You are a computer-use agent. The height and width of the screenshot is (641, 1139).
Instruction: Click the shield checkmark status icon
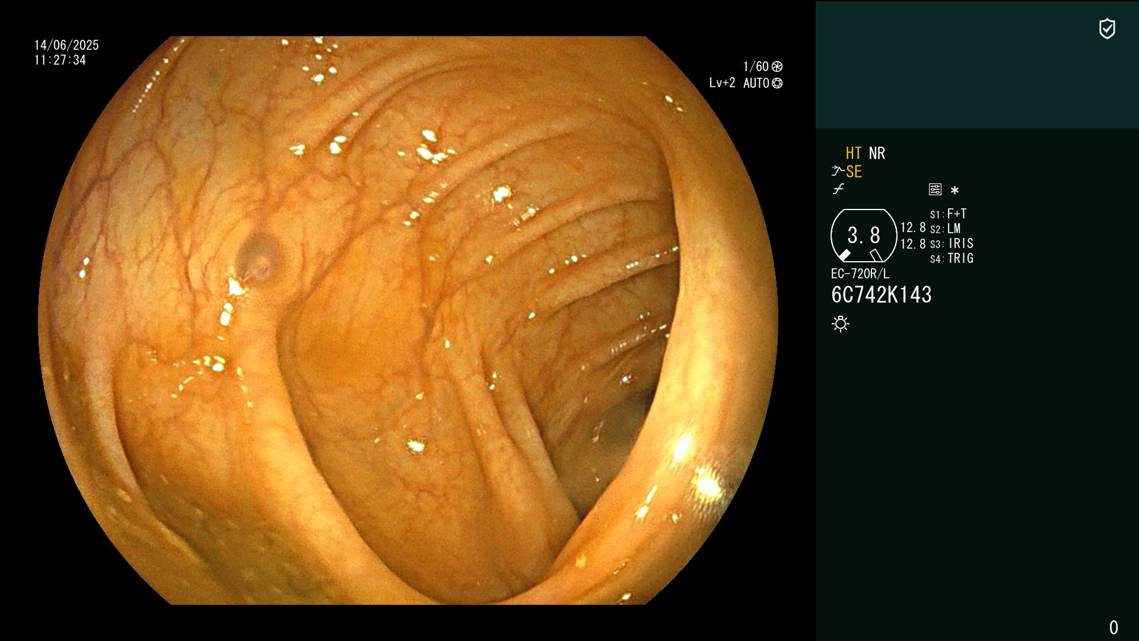coord(1107,28)
